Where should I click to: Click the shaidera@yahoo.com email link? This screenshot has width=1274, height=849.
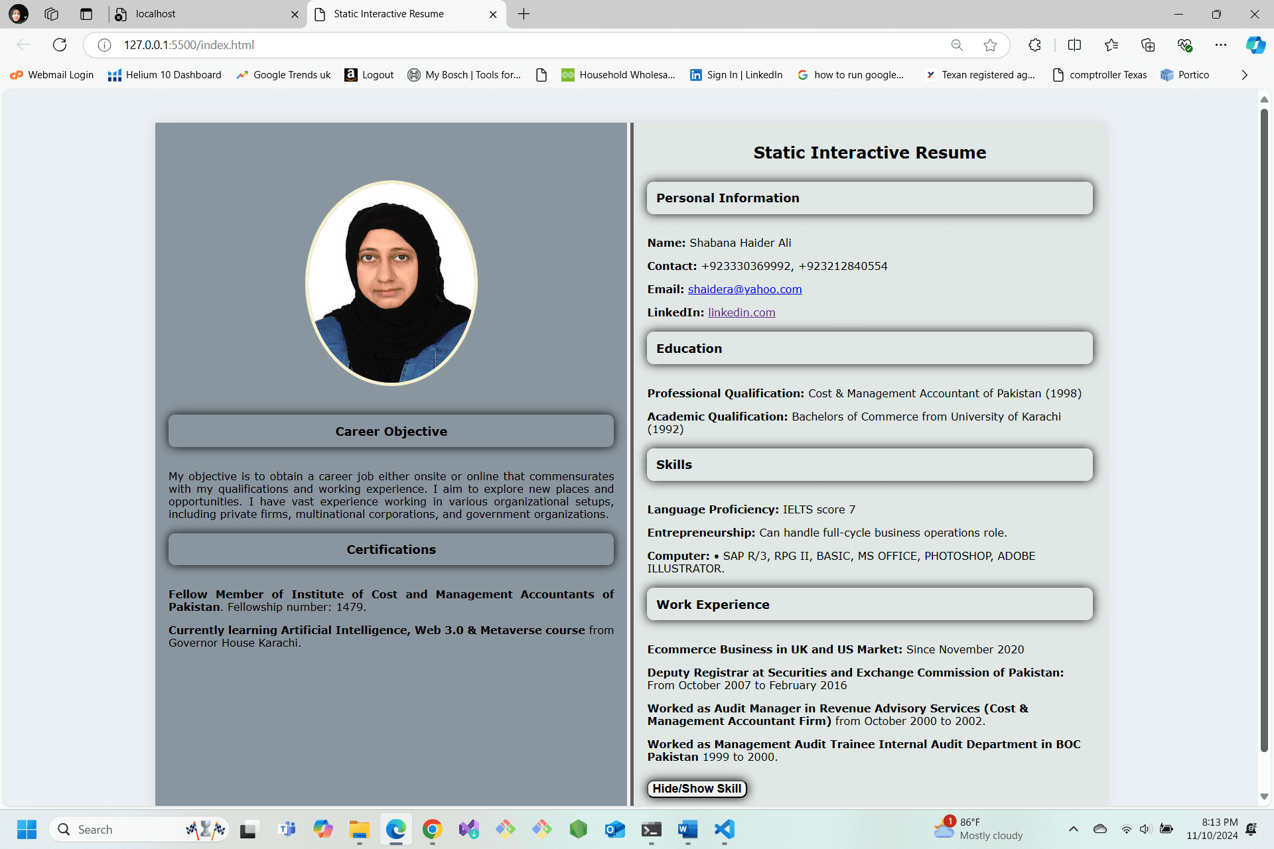[x=744, y=289]
